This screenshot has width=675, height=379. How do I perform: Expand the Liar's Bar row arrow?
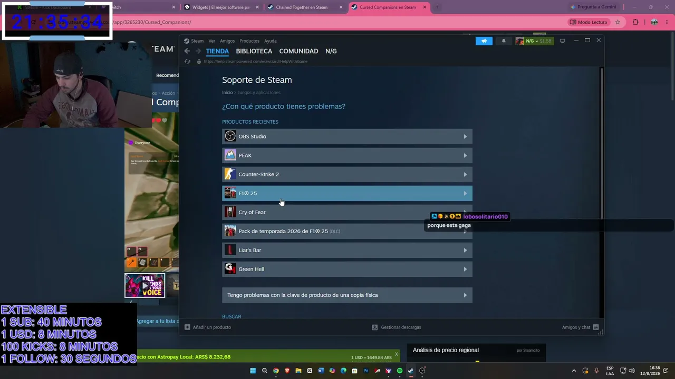465,250
